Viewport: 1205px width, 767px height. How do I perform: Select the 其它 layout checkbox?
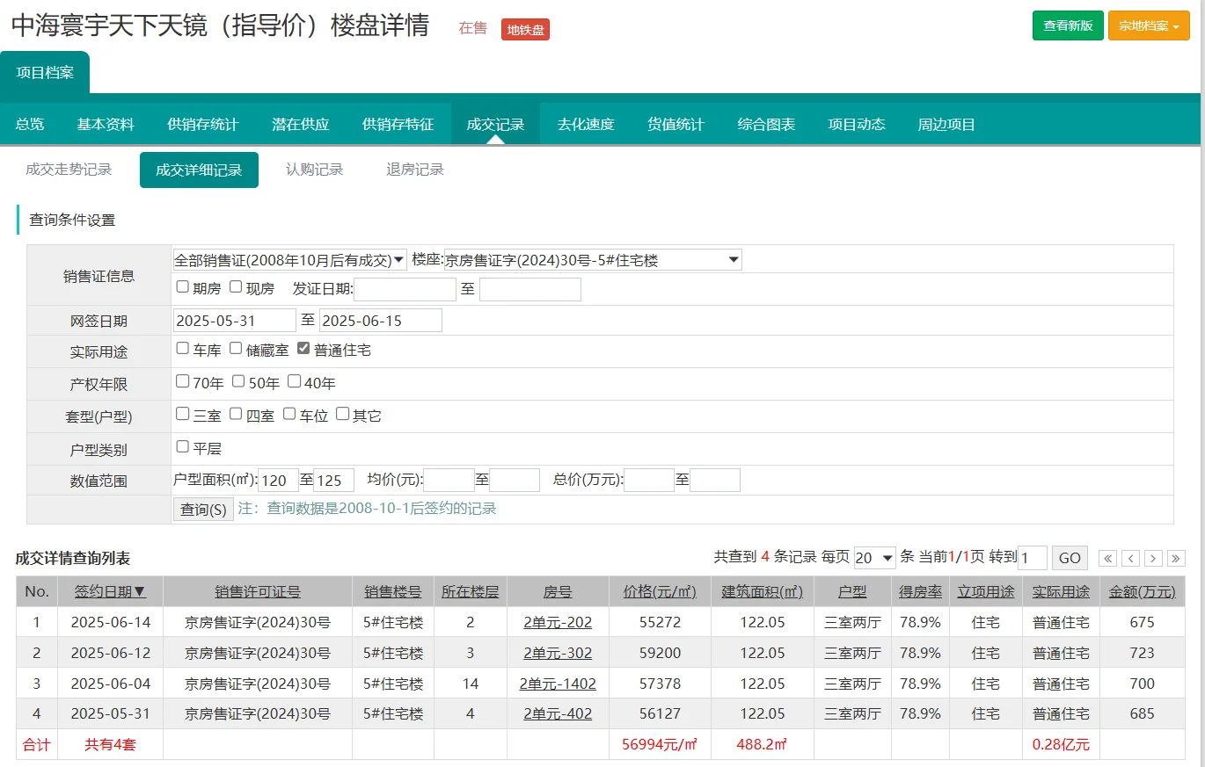coord(342,413)
